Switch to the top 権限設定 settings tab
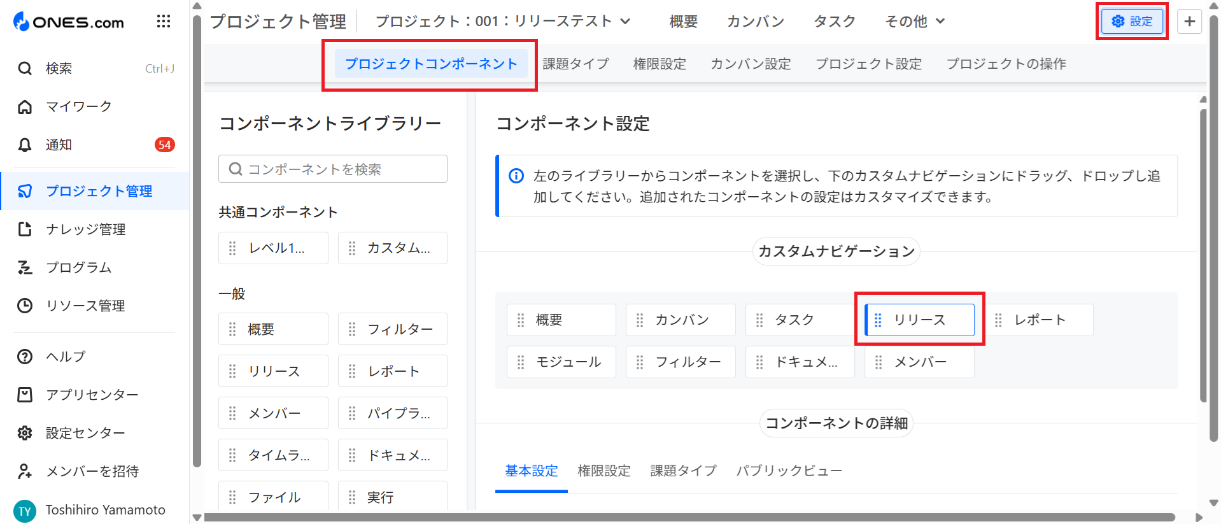This screenshot has height=524, width=1221. (x=660, y=64)
